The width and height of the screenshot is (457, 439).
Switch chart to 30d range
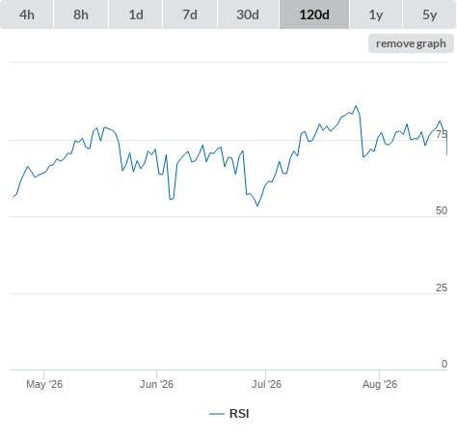[x=248, y=14]
